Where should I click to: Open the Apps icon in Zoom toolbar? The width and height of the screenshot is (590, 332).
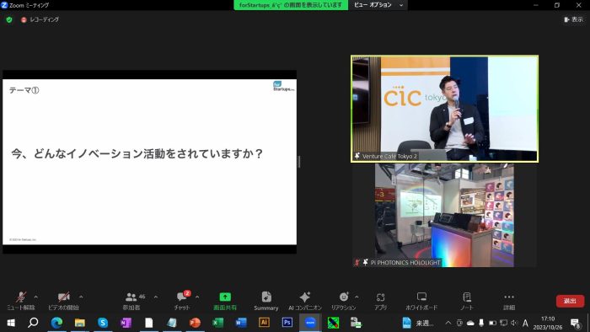[380, 301]
